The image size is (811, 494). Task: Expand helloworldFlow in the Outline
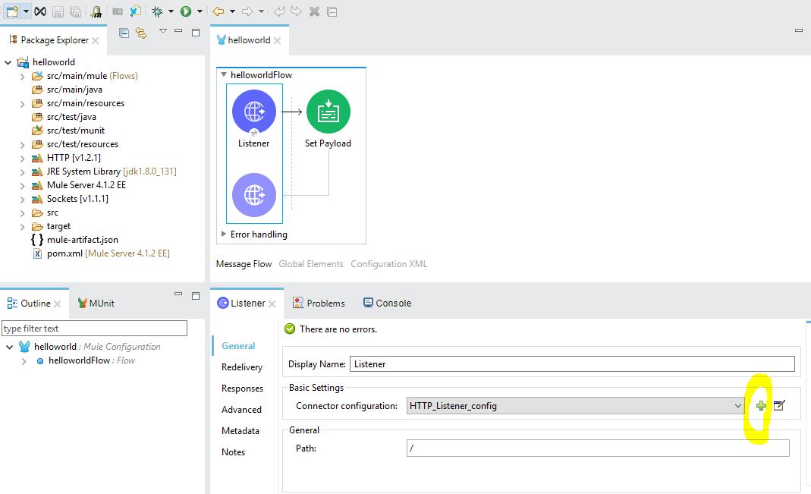click(24, 360)
